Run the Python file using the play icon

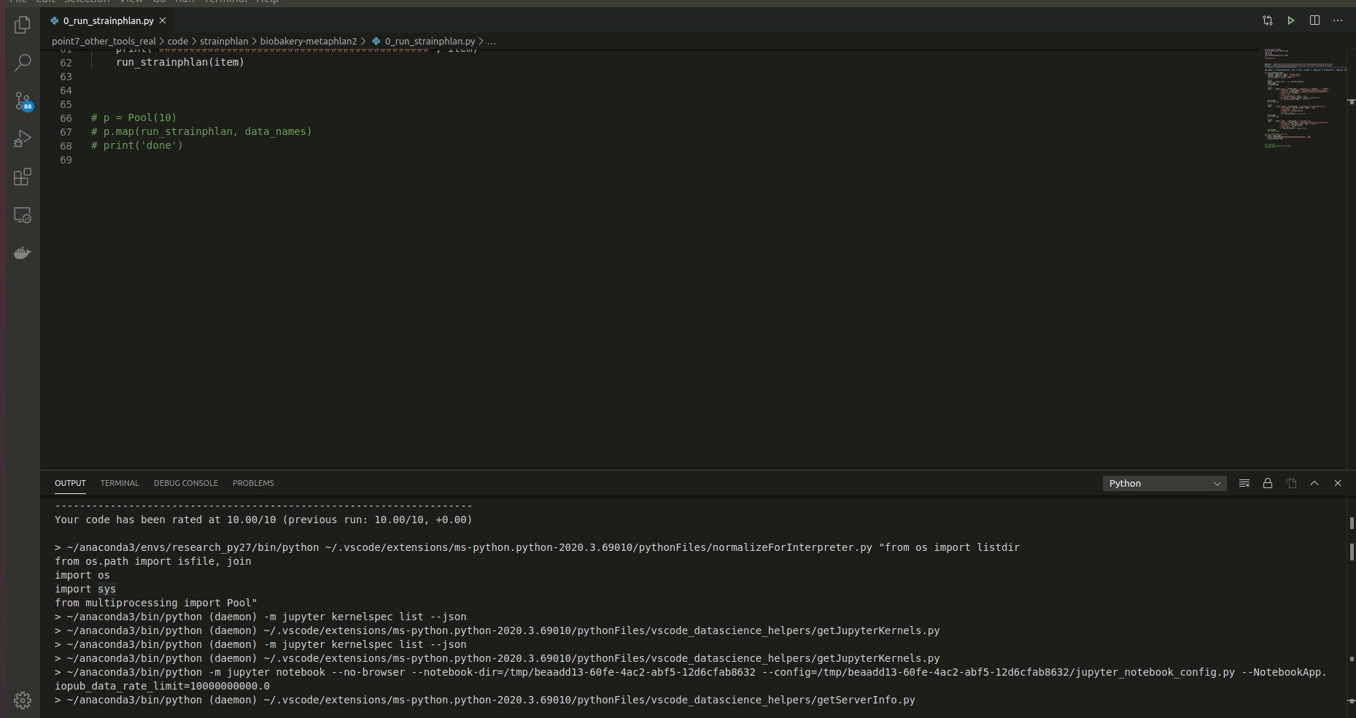pyautogui.click(x=1291, y=20)
